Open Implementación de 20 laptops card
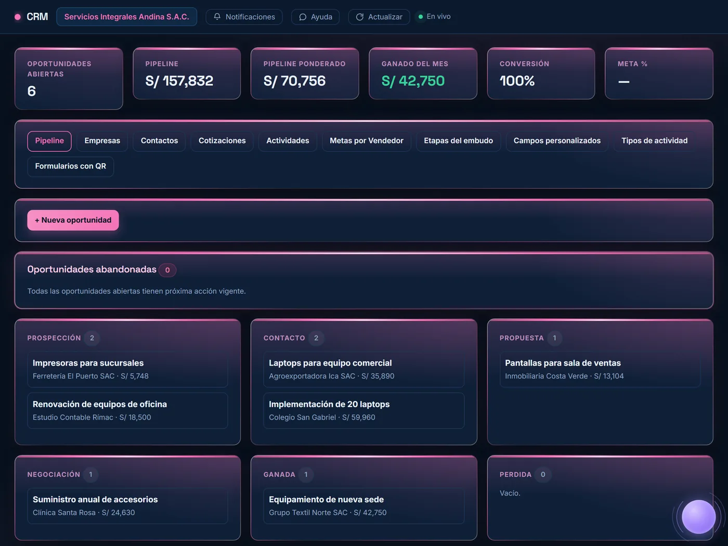 tap(363, 410)
